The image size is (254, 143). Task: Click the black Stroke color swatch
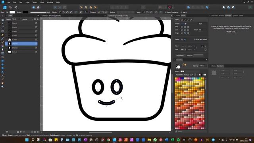pos(25,12)
